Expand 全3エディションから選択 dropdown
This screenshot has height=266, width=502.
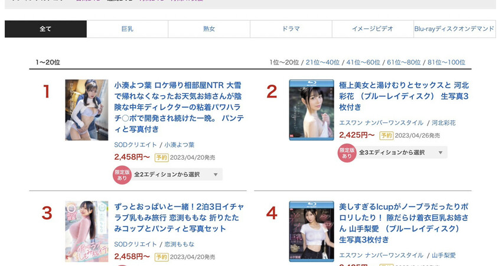401,153
